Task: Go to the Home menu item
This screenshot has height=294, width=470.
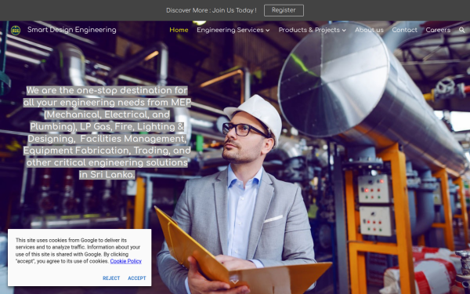Action: tap(179, 30)
